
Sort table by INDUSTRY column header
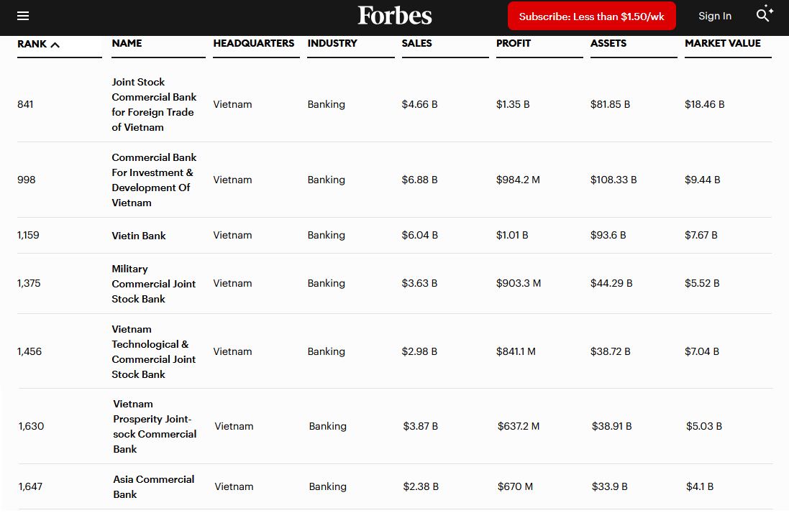click(332, 43)
